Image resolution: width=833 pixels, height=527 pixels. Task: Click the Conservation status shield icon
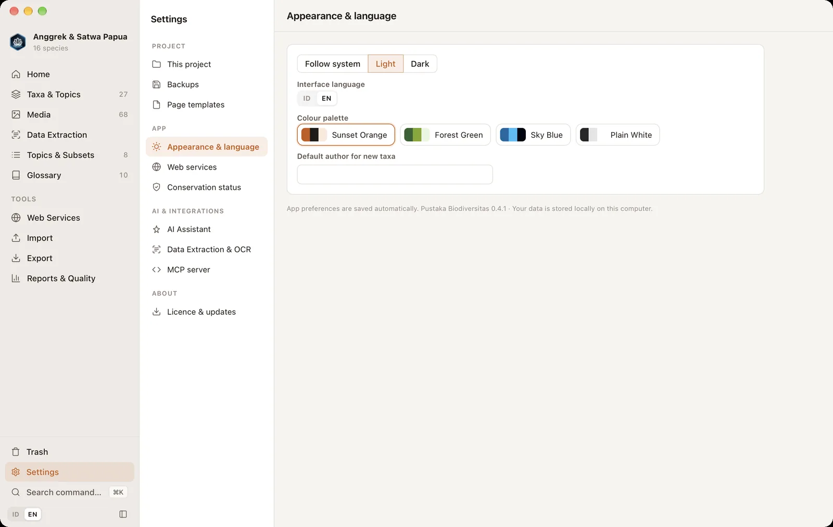coord(156,187)
